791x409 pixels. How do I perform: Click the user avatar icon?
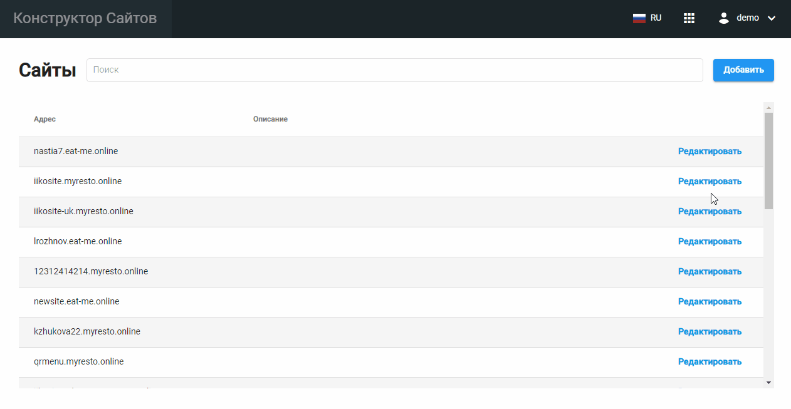pos(724,18)
